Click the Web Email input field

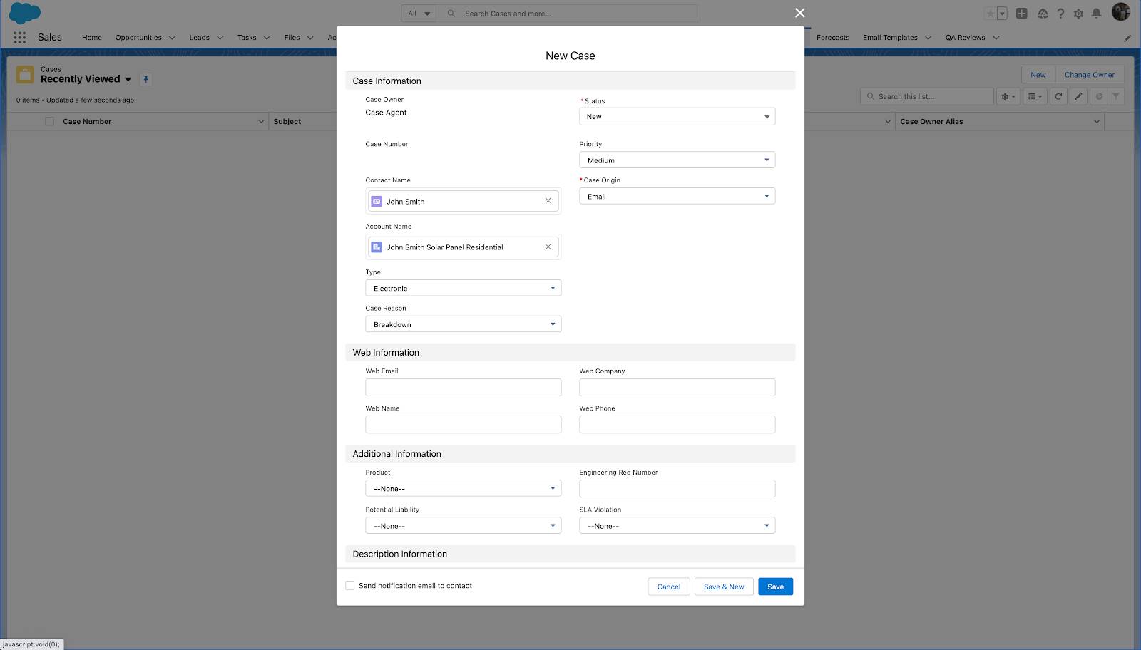click(463, 387)
